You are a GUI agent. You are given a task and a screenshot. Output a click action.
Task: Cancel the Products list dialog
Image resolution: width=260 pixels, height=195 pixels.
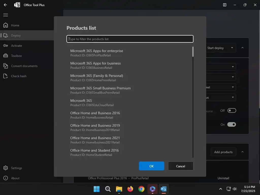181,166
